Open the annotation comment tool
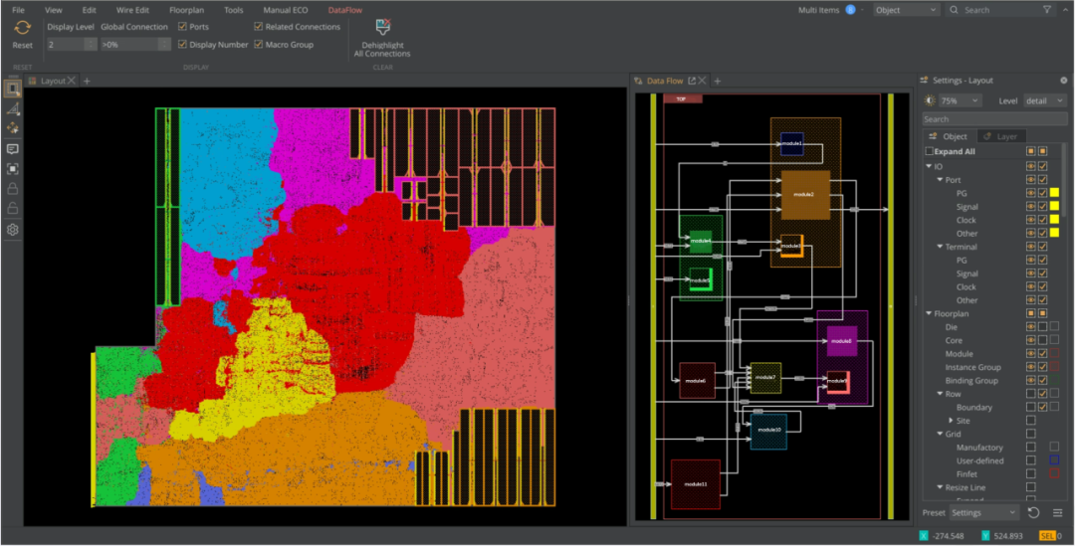 click(x=12, y=148)
